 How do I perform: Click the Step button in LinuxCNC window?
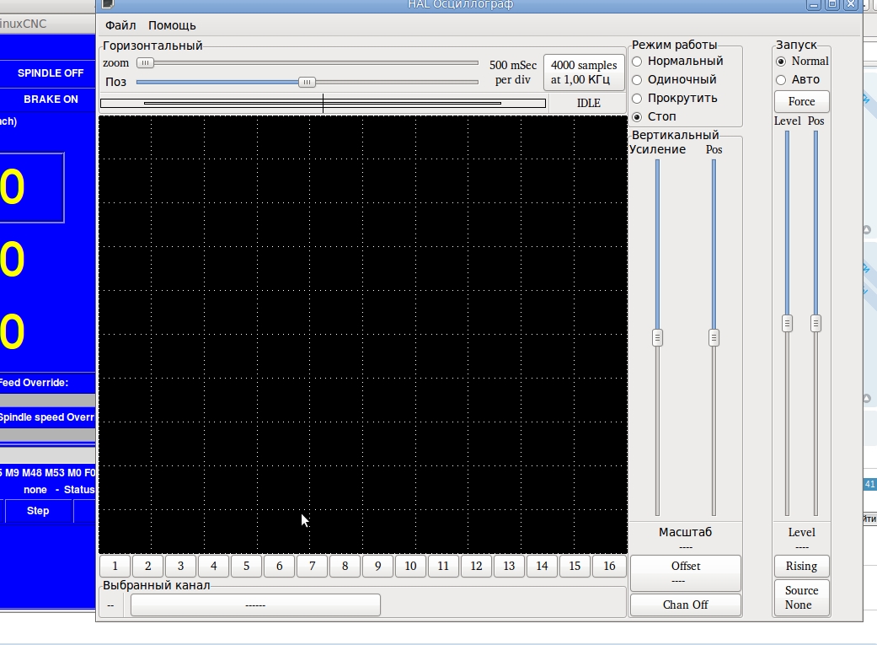[x=38, y=511]
